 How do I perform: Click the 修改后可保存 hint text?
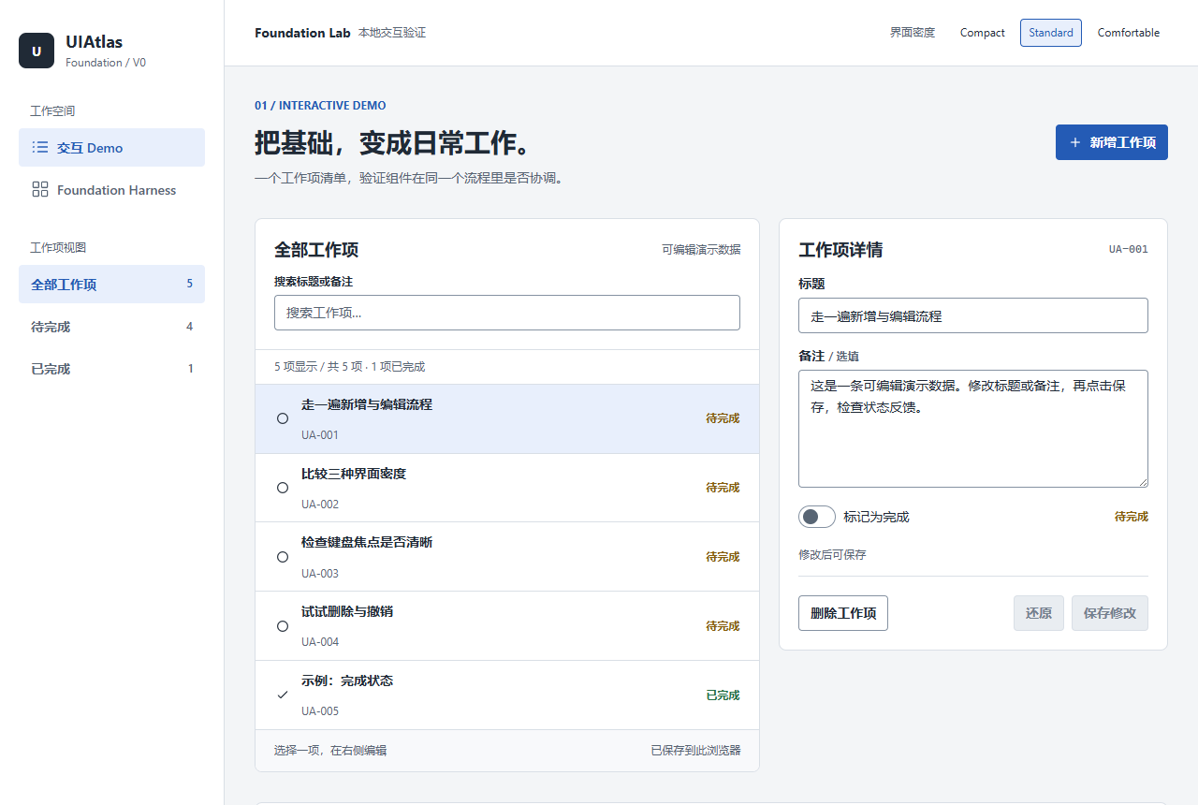[832, 555]
